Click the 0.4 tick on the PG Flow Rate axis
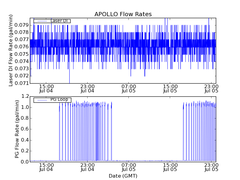The height and width of the screenshot is (180, 240). (25, 140)
